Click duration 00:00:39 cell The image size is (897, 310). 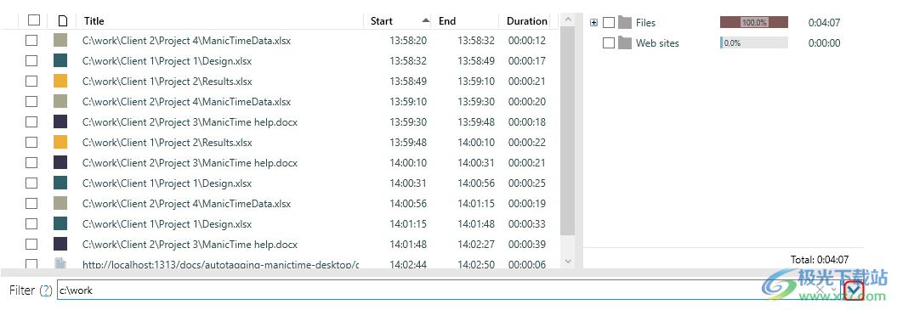pyautogui.click(x=527, y=245)
